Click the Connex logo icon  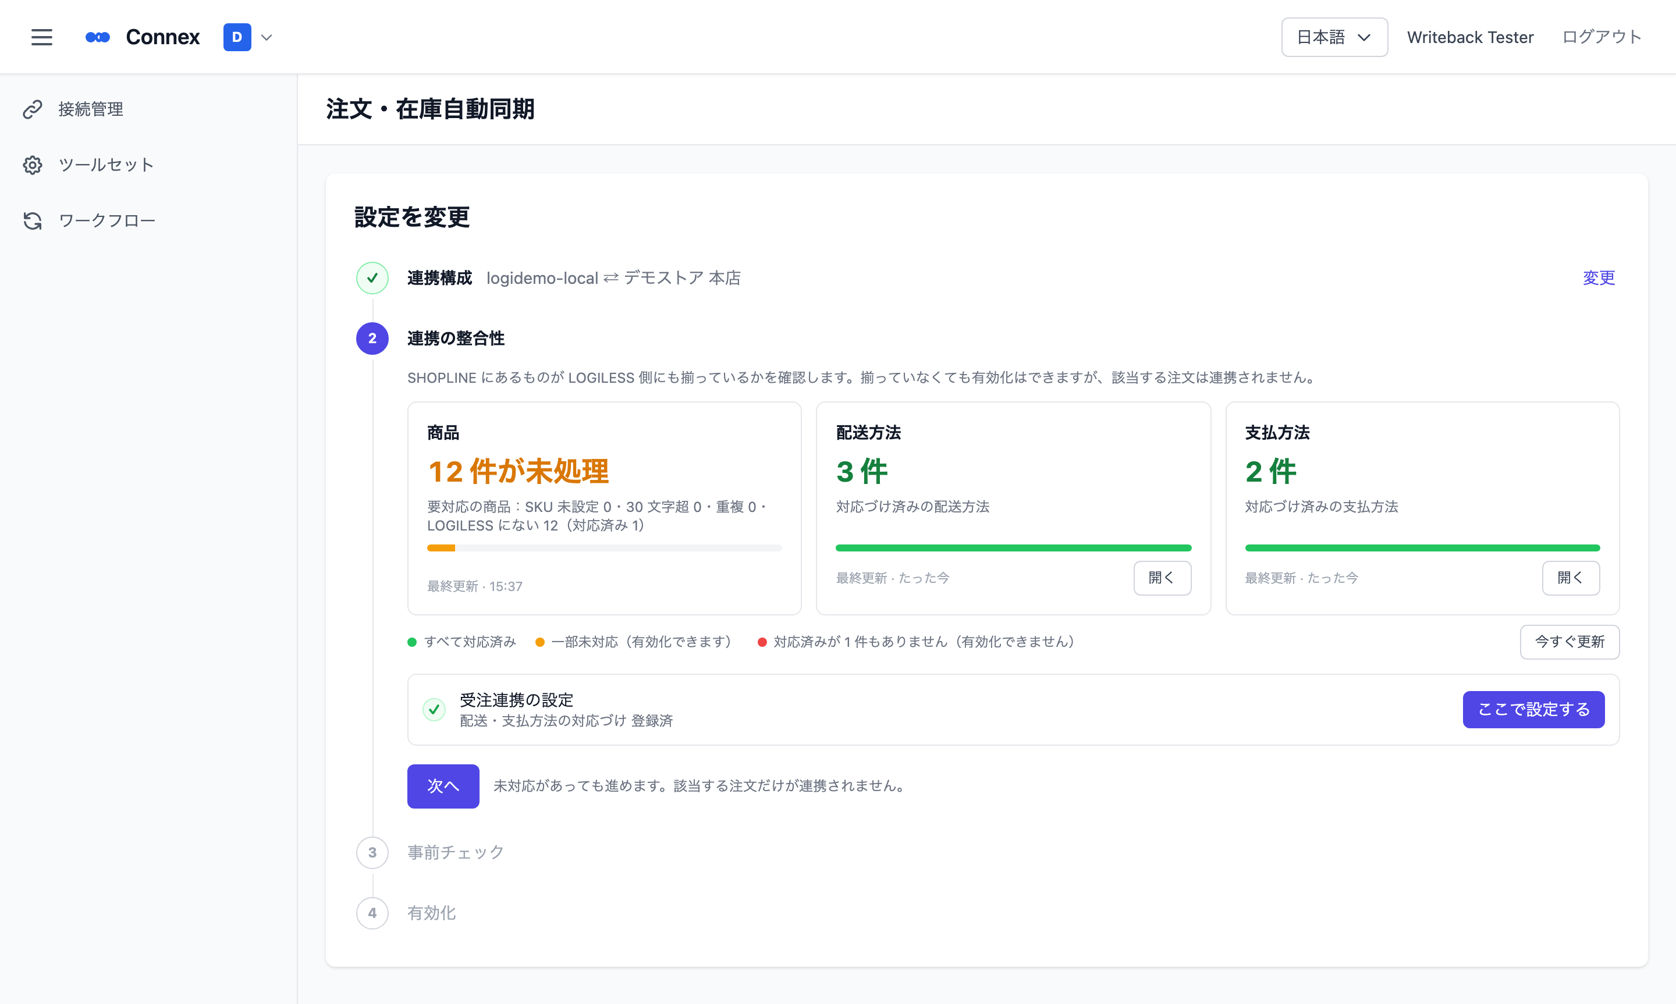(97, 37)
